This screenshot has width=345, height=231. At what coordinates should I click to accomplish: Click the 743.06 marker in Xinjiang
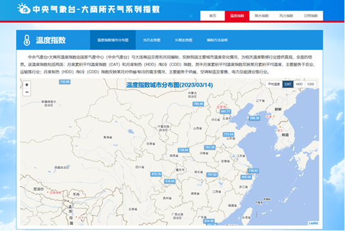click(x=65, y=82)
